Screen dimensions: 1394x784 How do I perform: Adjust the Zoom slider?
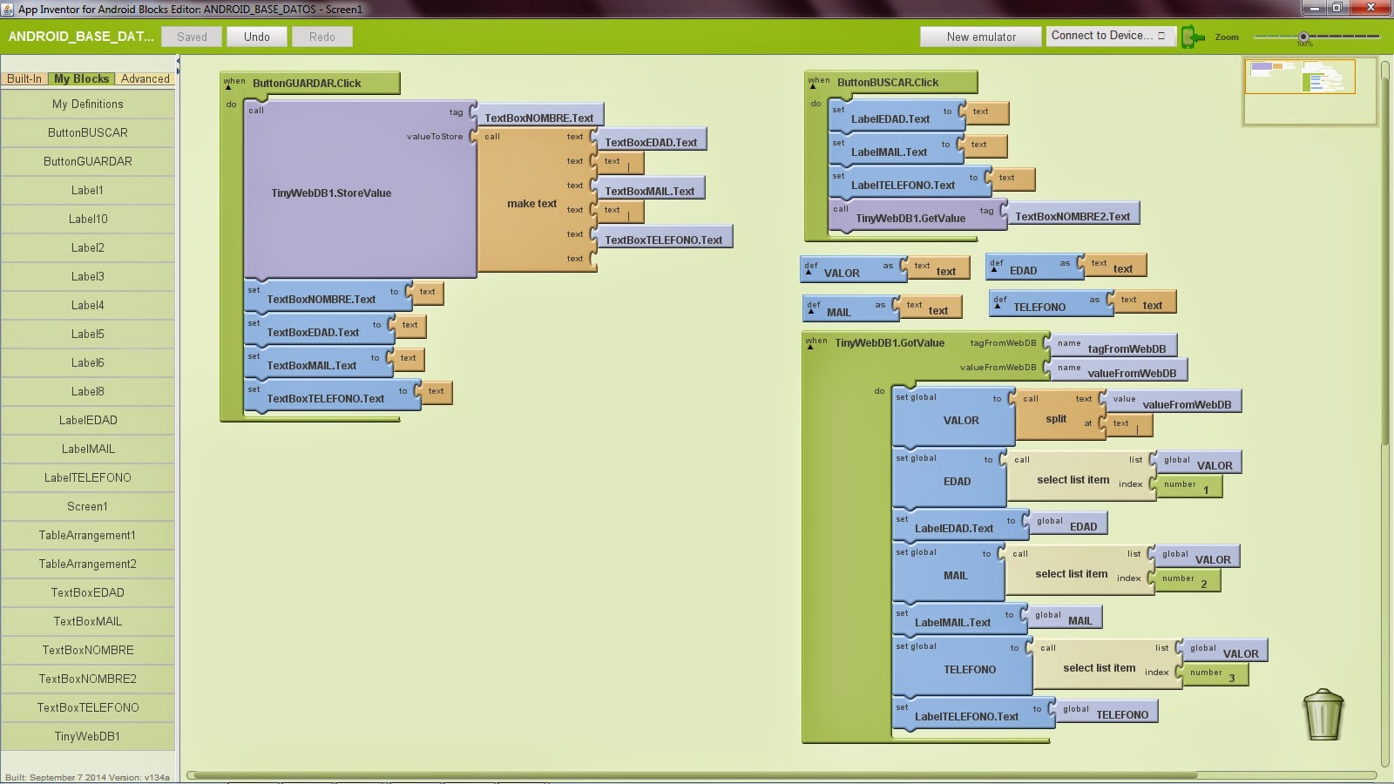pyautogui.click(x=1303, y=37)
